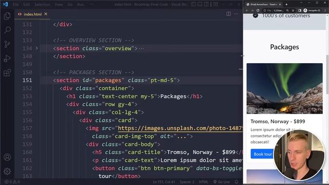The image size is (329, 185).
Task: Close the index.html editor tab
Action: point(46,14)
